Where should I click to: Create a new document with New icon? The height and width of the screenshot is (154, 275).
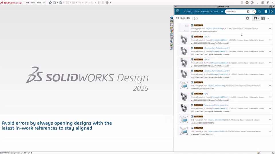coord(55,3)
